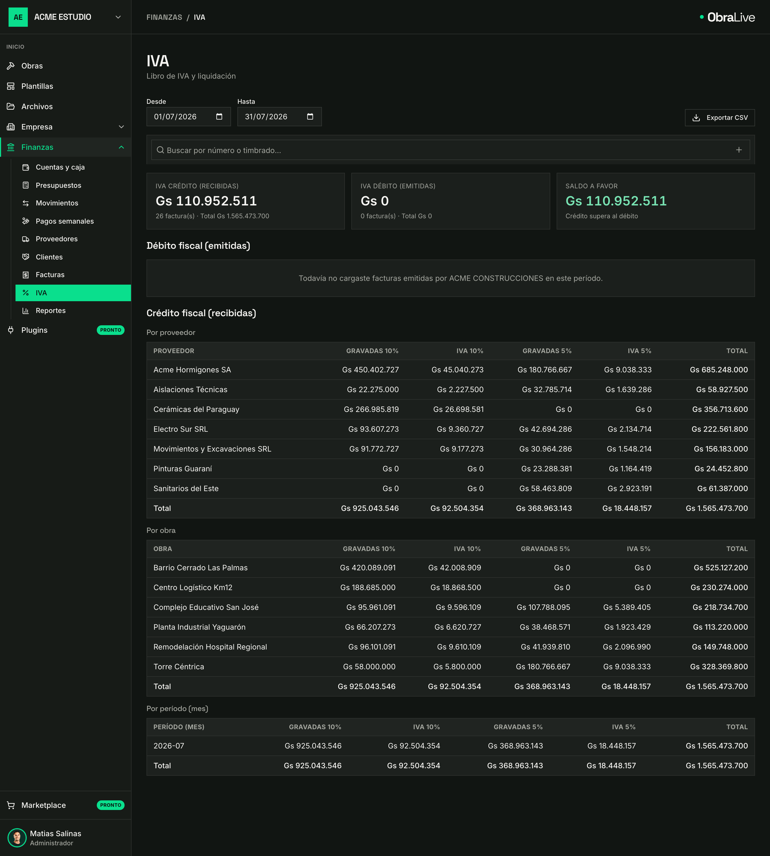Click the Plugins plug icon
The width and height of the screenshot is (770, 856).
coord(11,330)
